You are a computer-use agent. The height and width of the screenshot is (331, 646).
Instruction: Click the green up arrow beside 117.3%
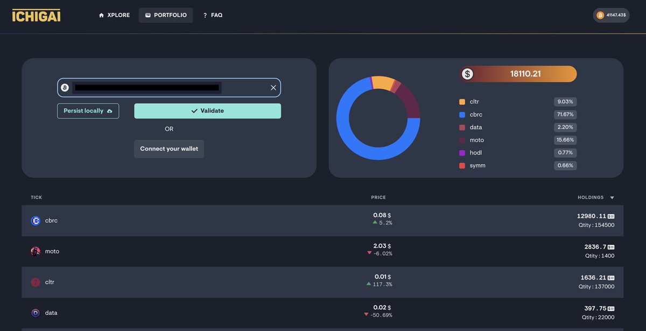[369, 284]
